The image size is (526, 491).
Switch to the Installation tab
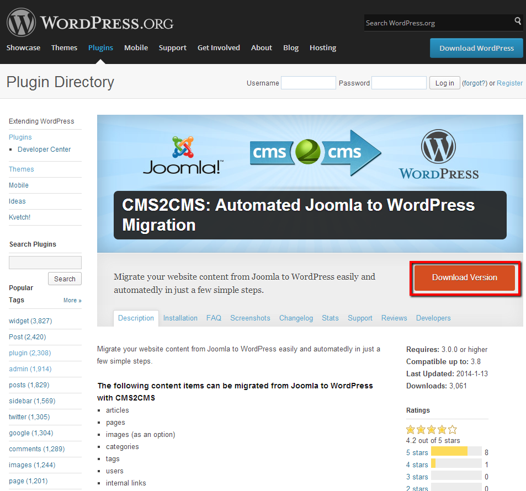(180, 318)
